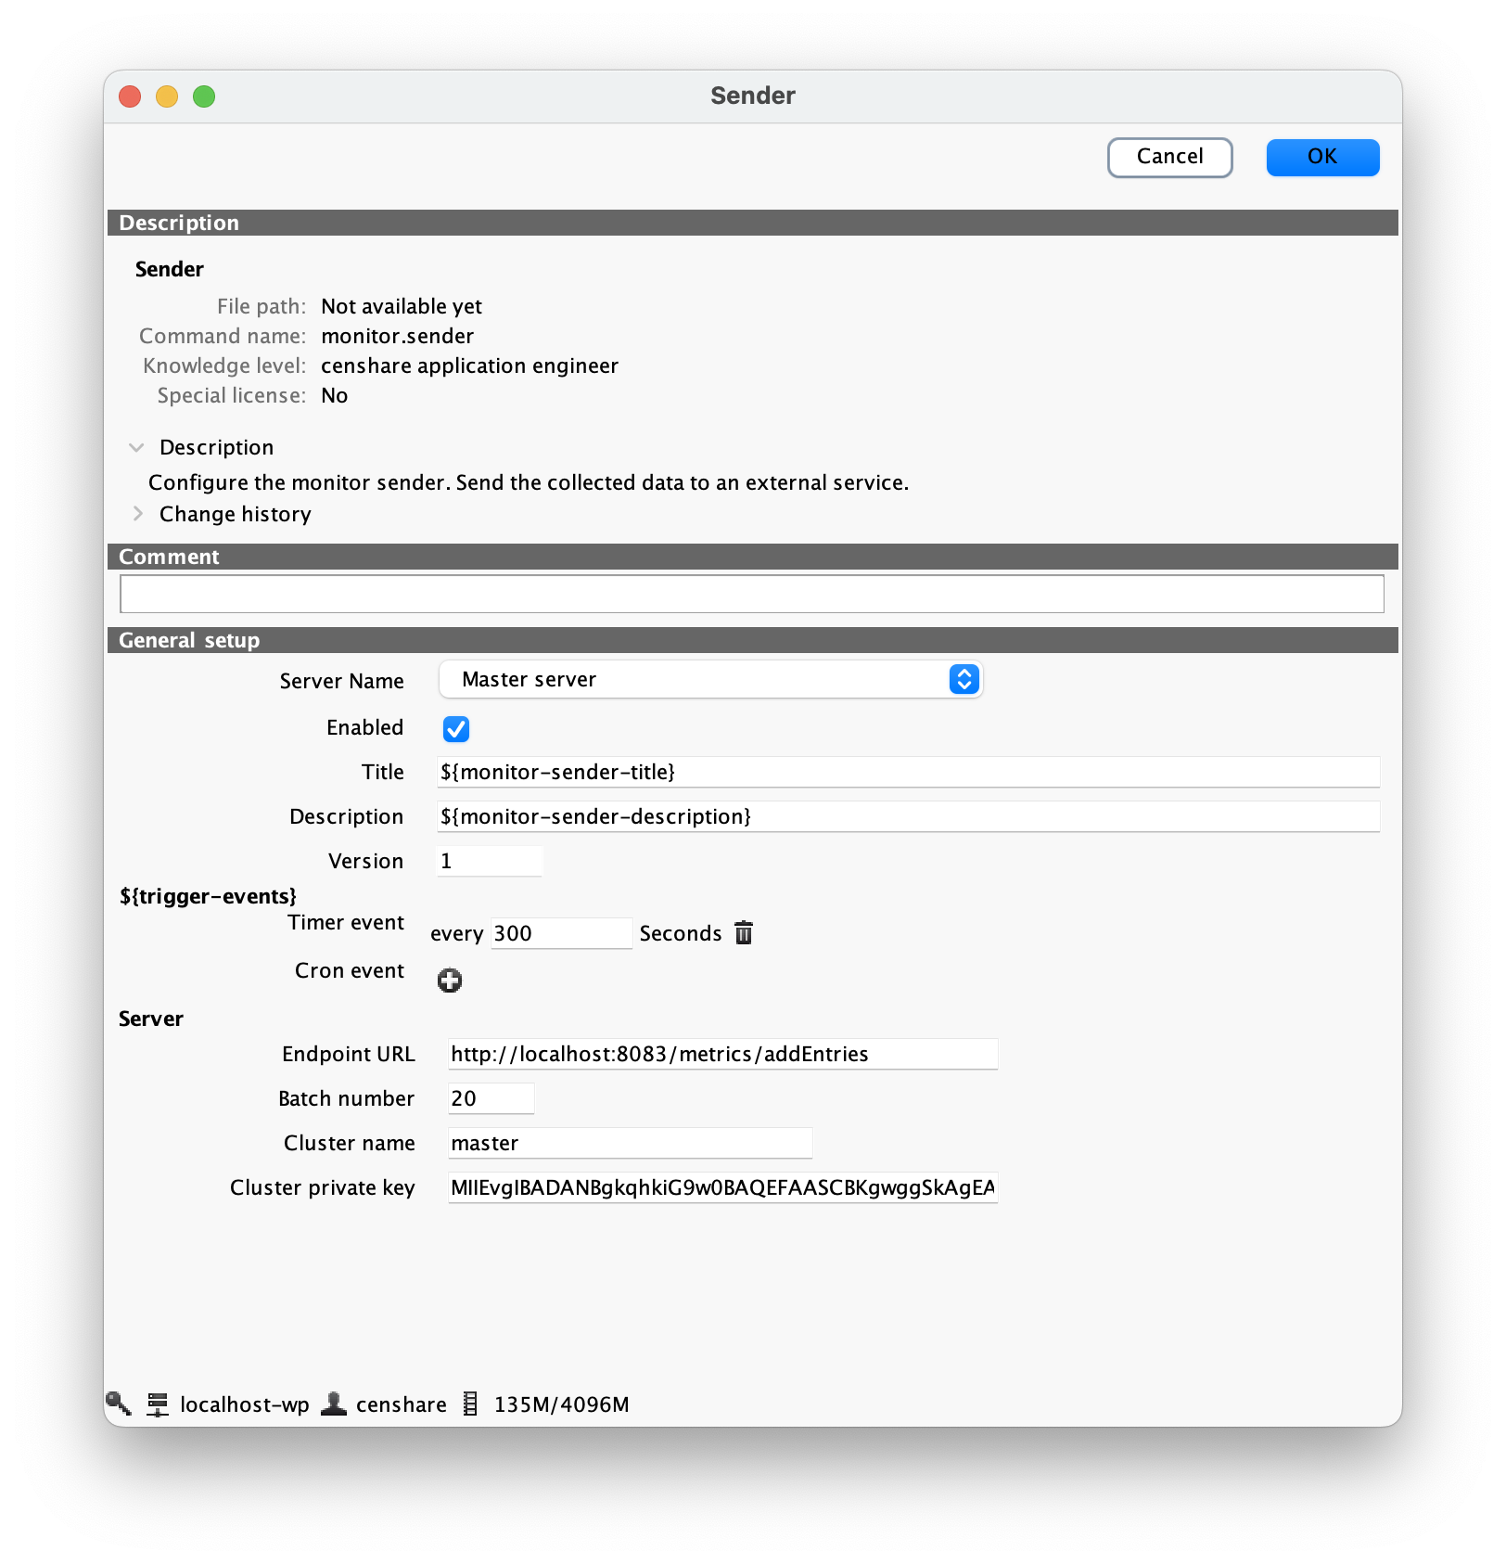This screenshot has width=1506, height=1564.
Task: Click the memory icon beside 135M/4096M
Action: [x=471, y=1404]
